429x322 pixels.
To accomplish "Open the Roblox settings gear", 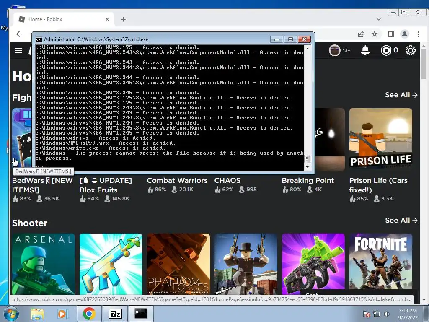I will [x=410, y=50].
